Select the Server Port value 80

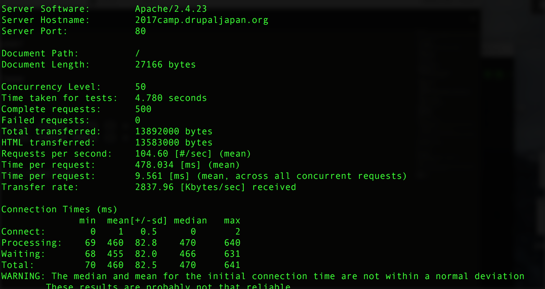(x=140, y=31)
